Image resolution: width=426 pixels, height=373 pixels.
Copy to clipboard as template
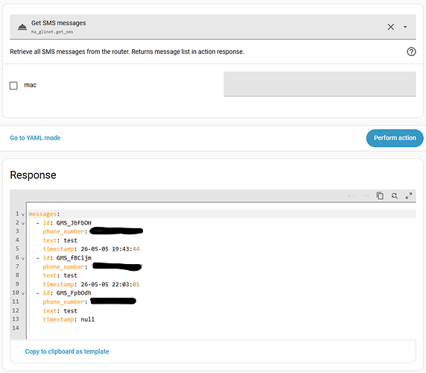coord(67,351)
